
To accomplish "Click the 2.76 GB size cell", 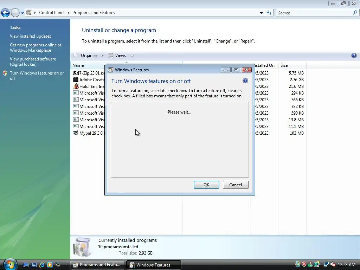I will coord(297,80).
